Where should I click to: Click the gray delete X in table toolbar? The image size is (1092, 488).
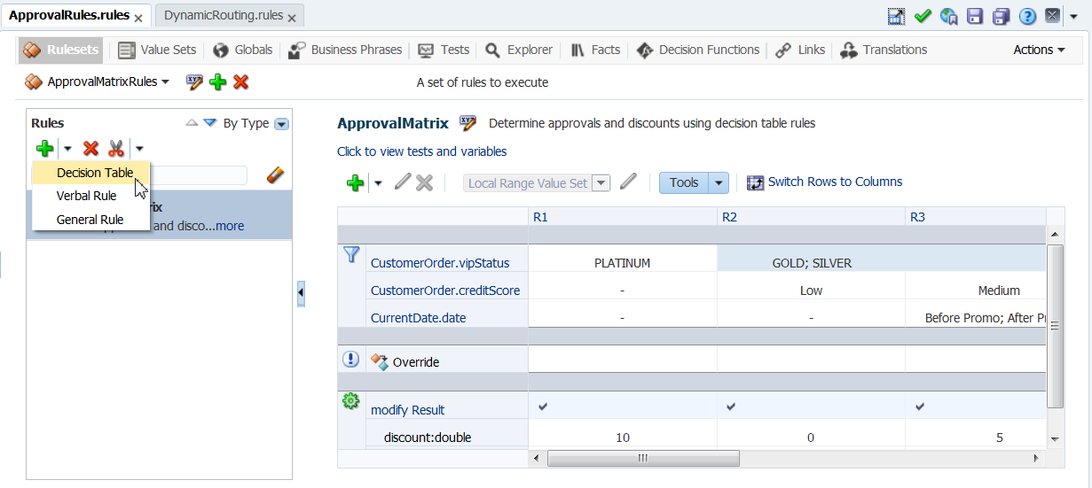pyautogui.click(x=424, y=182)
